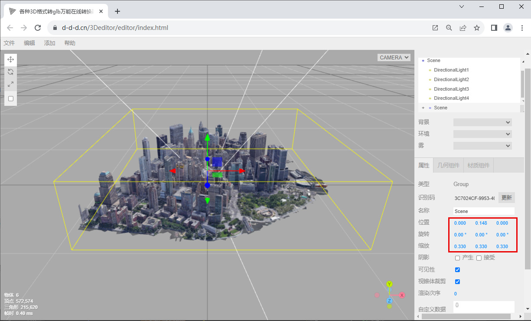Screen dimensions: 531x321
Task: Click the green Y-axis gizmo arrow
Action: tap(207, 138)
